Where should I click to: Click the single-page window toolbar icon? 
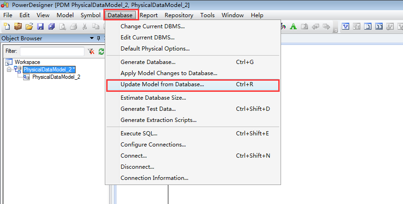(368, 26)
